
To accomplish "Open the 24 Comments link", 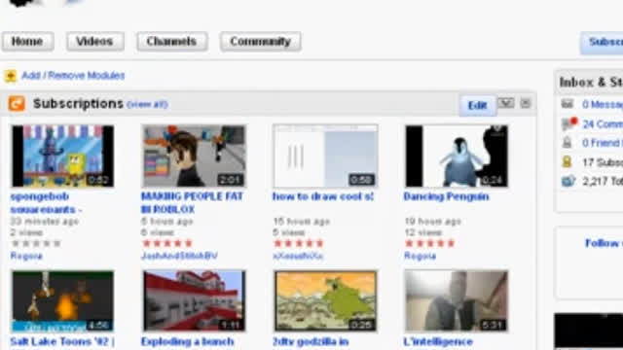I will click(x=603, y=123).
